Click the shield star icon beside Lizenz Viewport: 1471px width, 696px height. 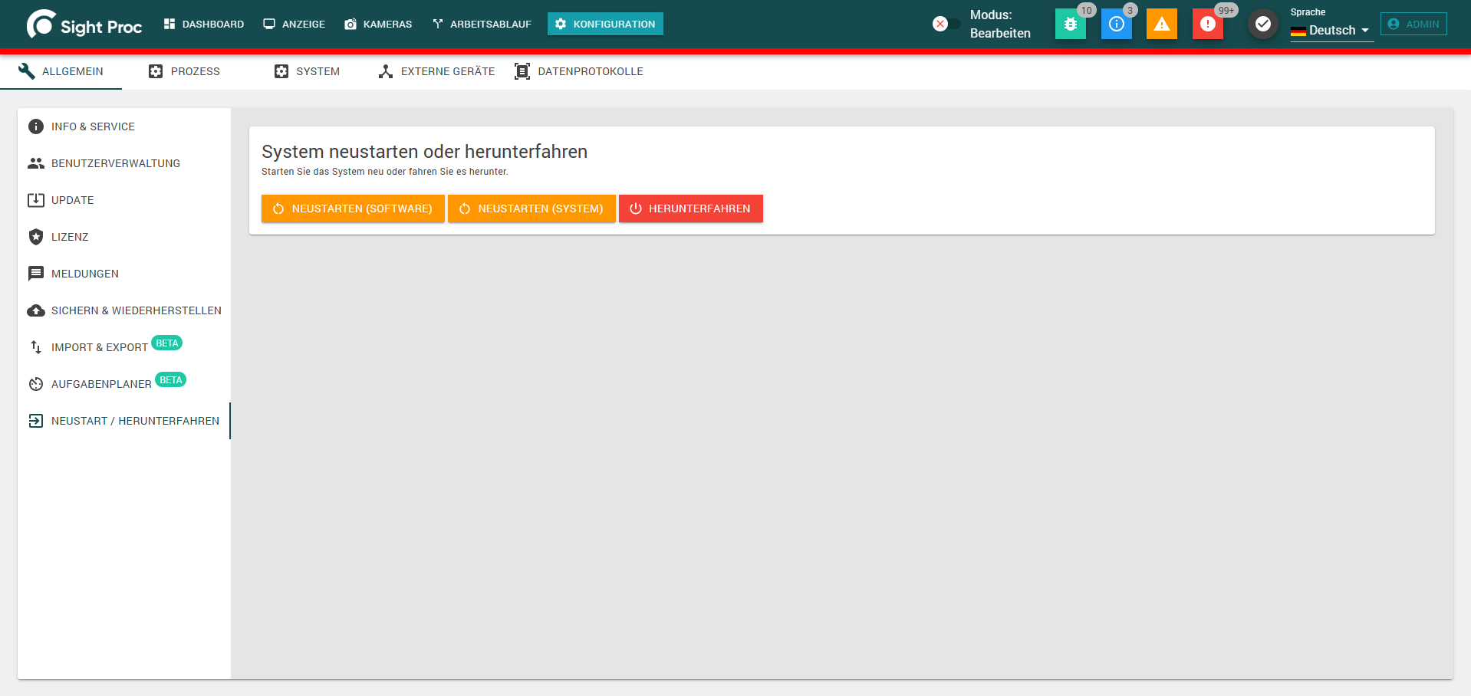tap(36, 237)
